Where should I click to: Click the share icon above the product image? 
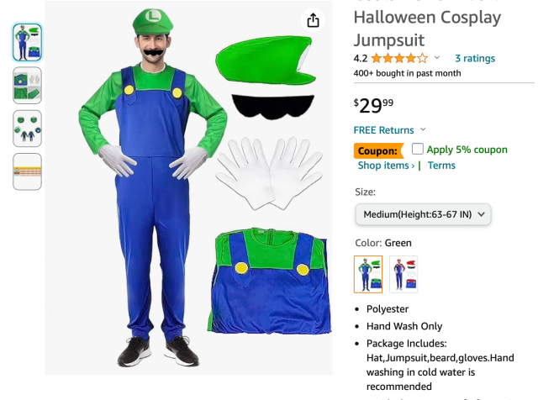click(x=313, y=20)
